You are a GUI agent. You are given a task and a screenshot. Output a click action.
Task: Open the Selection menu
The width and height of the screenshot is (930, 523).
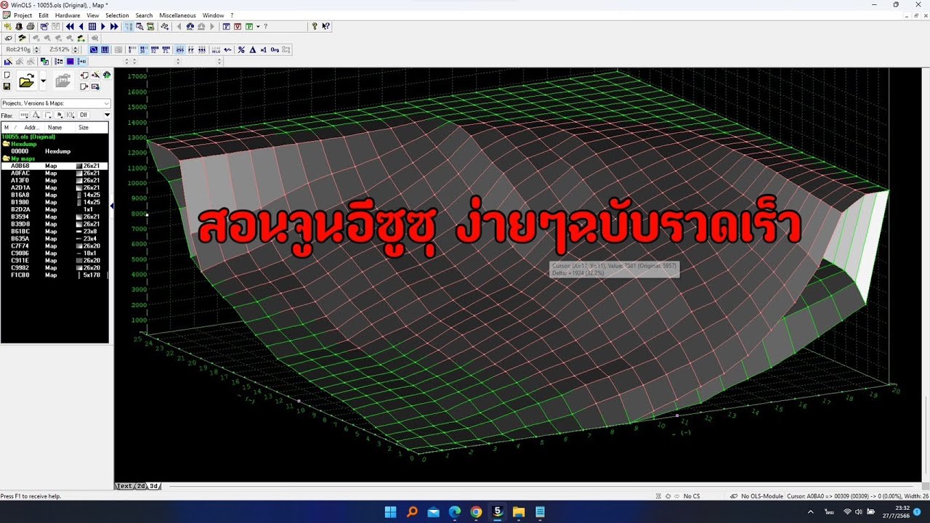click(117, 15)
